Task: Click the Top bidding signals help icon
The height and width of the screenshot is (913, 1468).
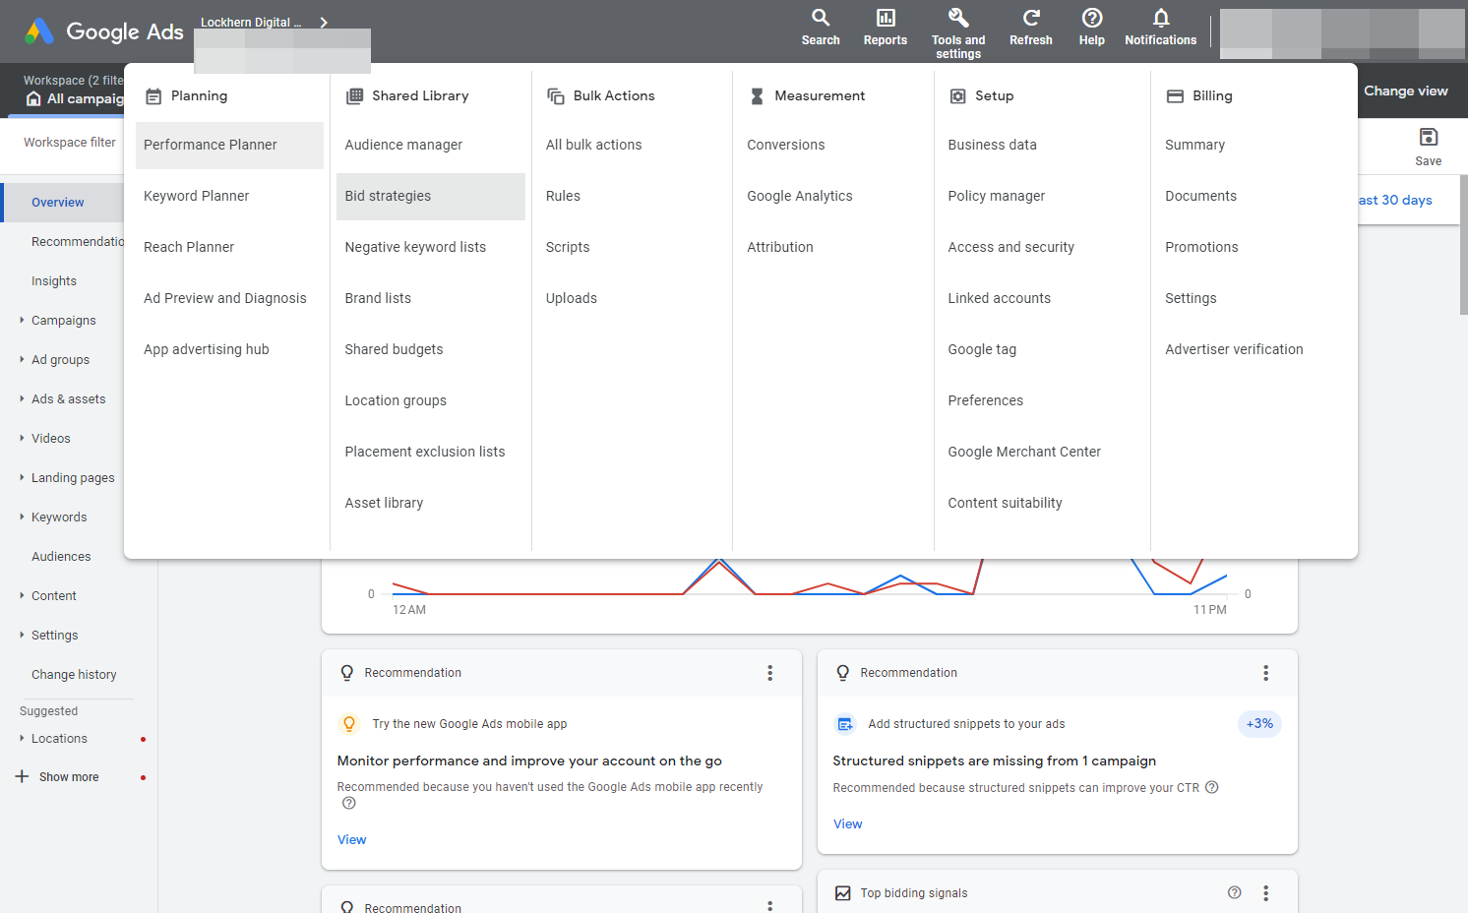Action: (1235, 892)
